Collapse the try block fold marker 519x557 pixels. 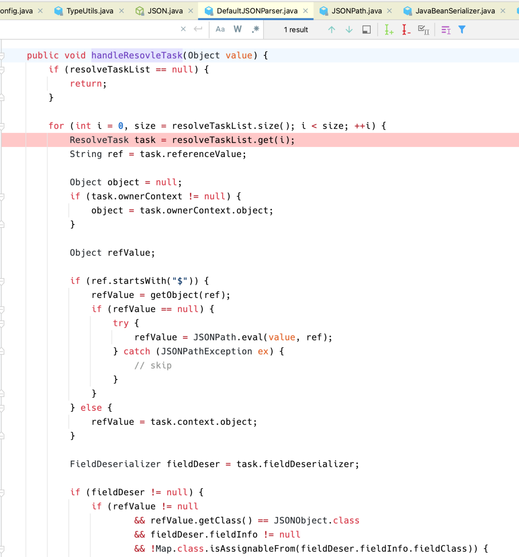2,323
